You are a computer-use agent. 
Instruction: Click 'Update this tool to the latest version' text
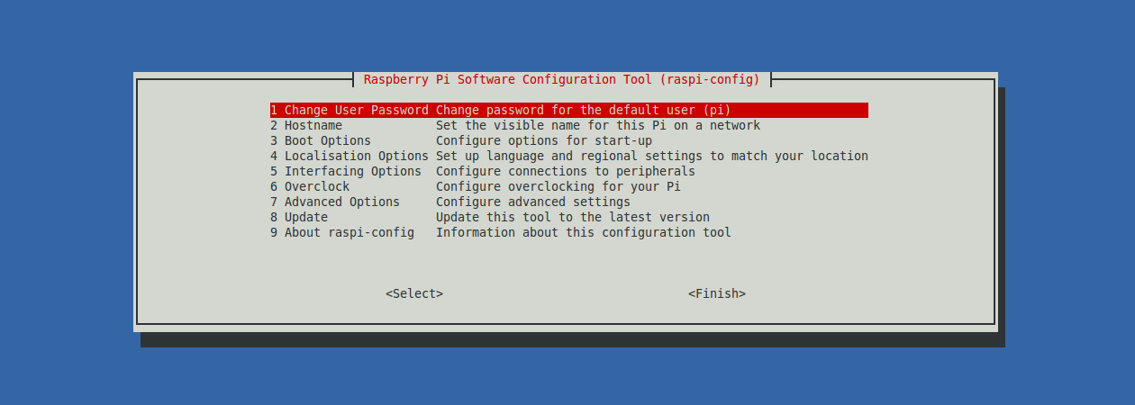click(572, 217)
